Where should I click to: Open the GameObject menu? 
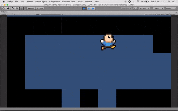coord(41,1)
